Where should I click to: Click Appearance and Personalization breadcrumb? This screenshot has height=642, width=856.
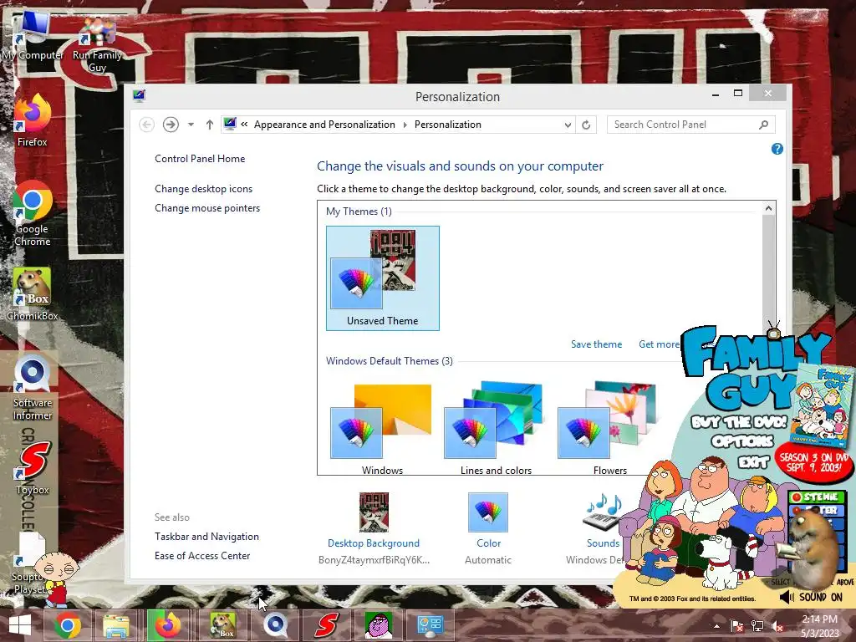324,125
